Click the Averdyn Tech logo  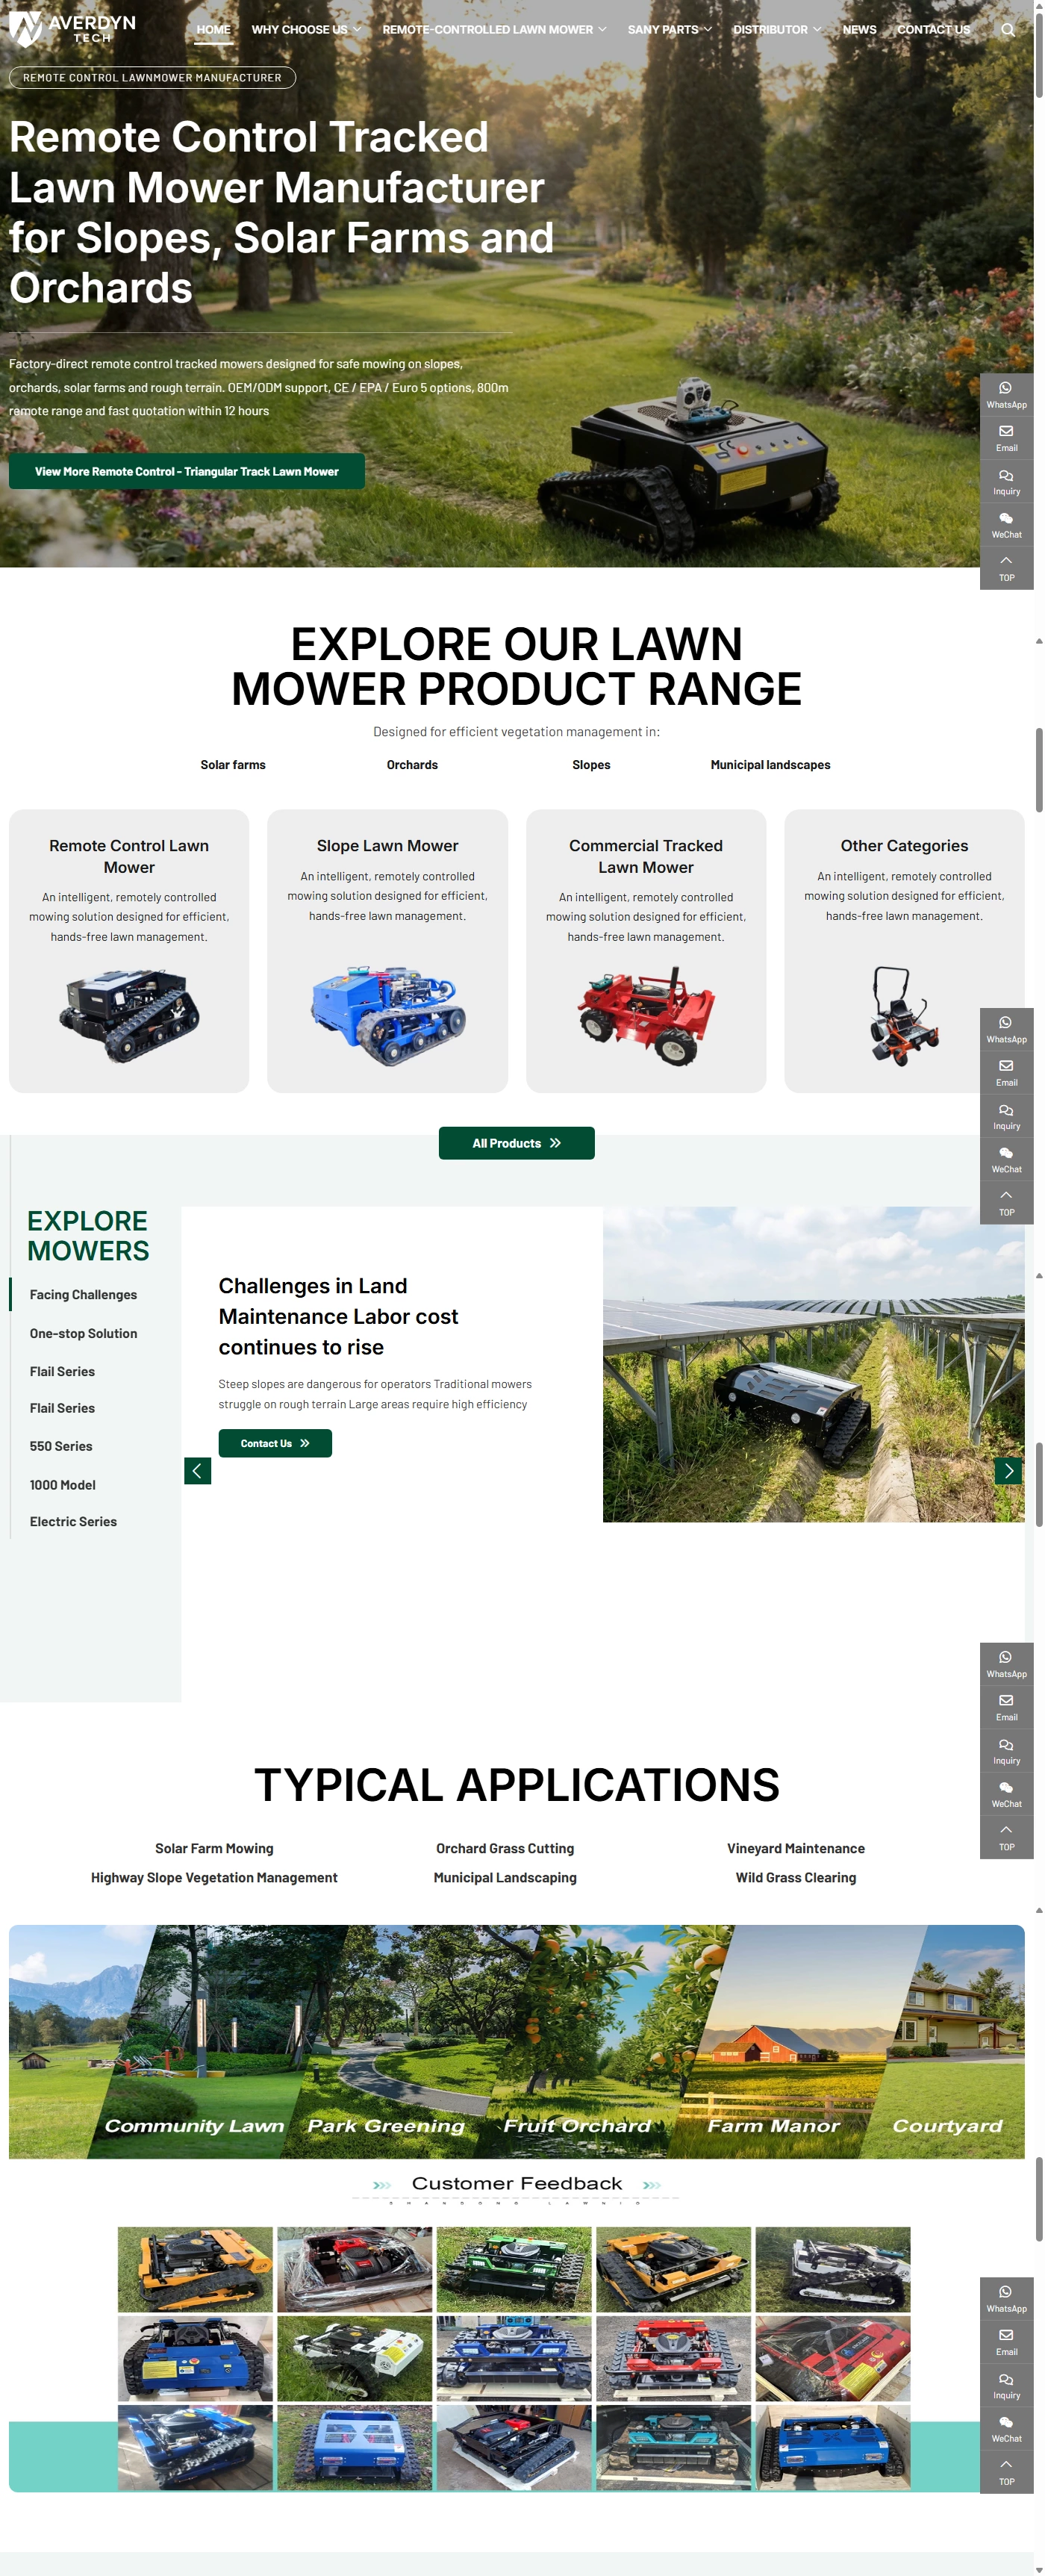coord(72,29)
